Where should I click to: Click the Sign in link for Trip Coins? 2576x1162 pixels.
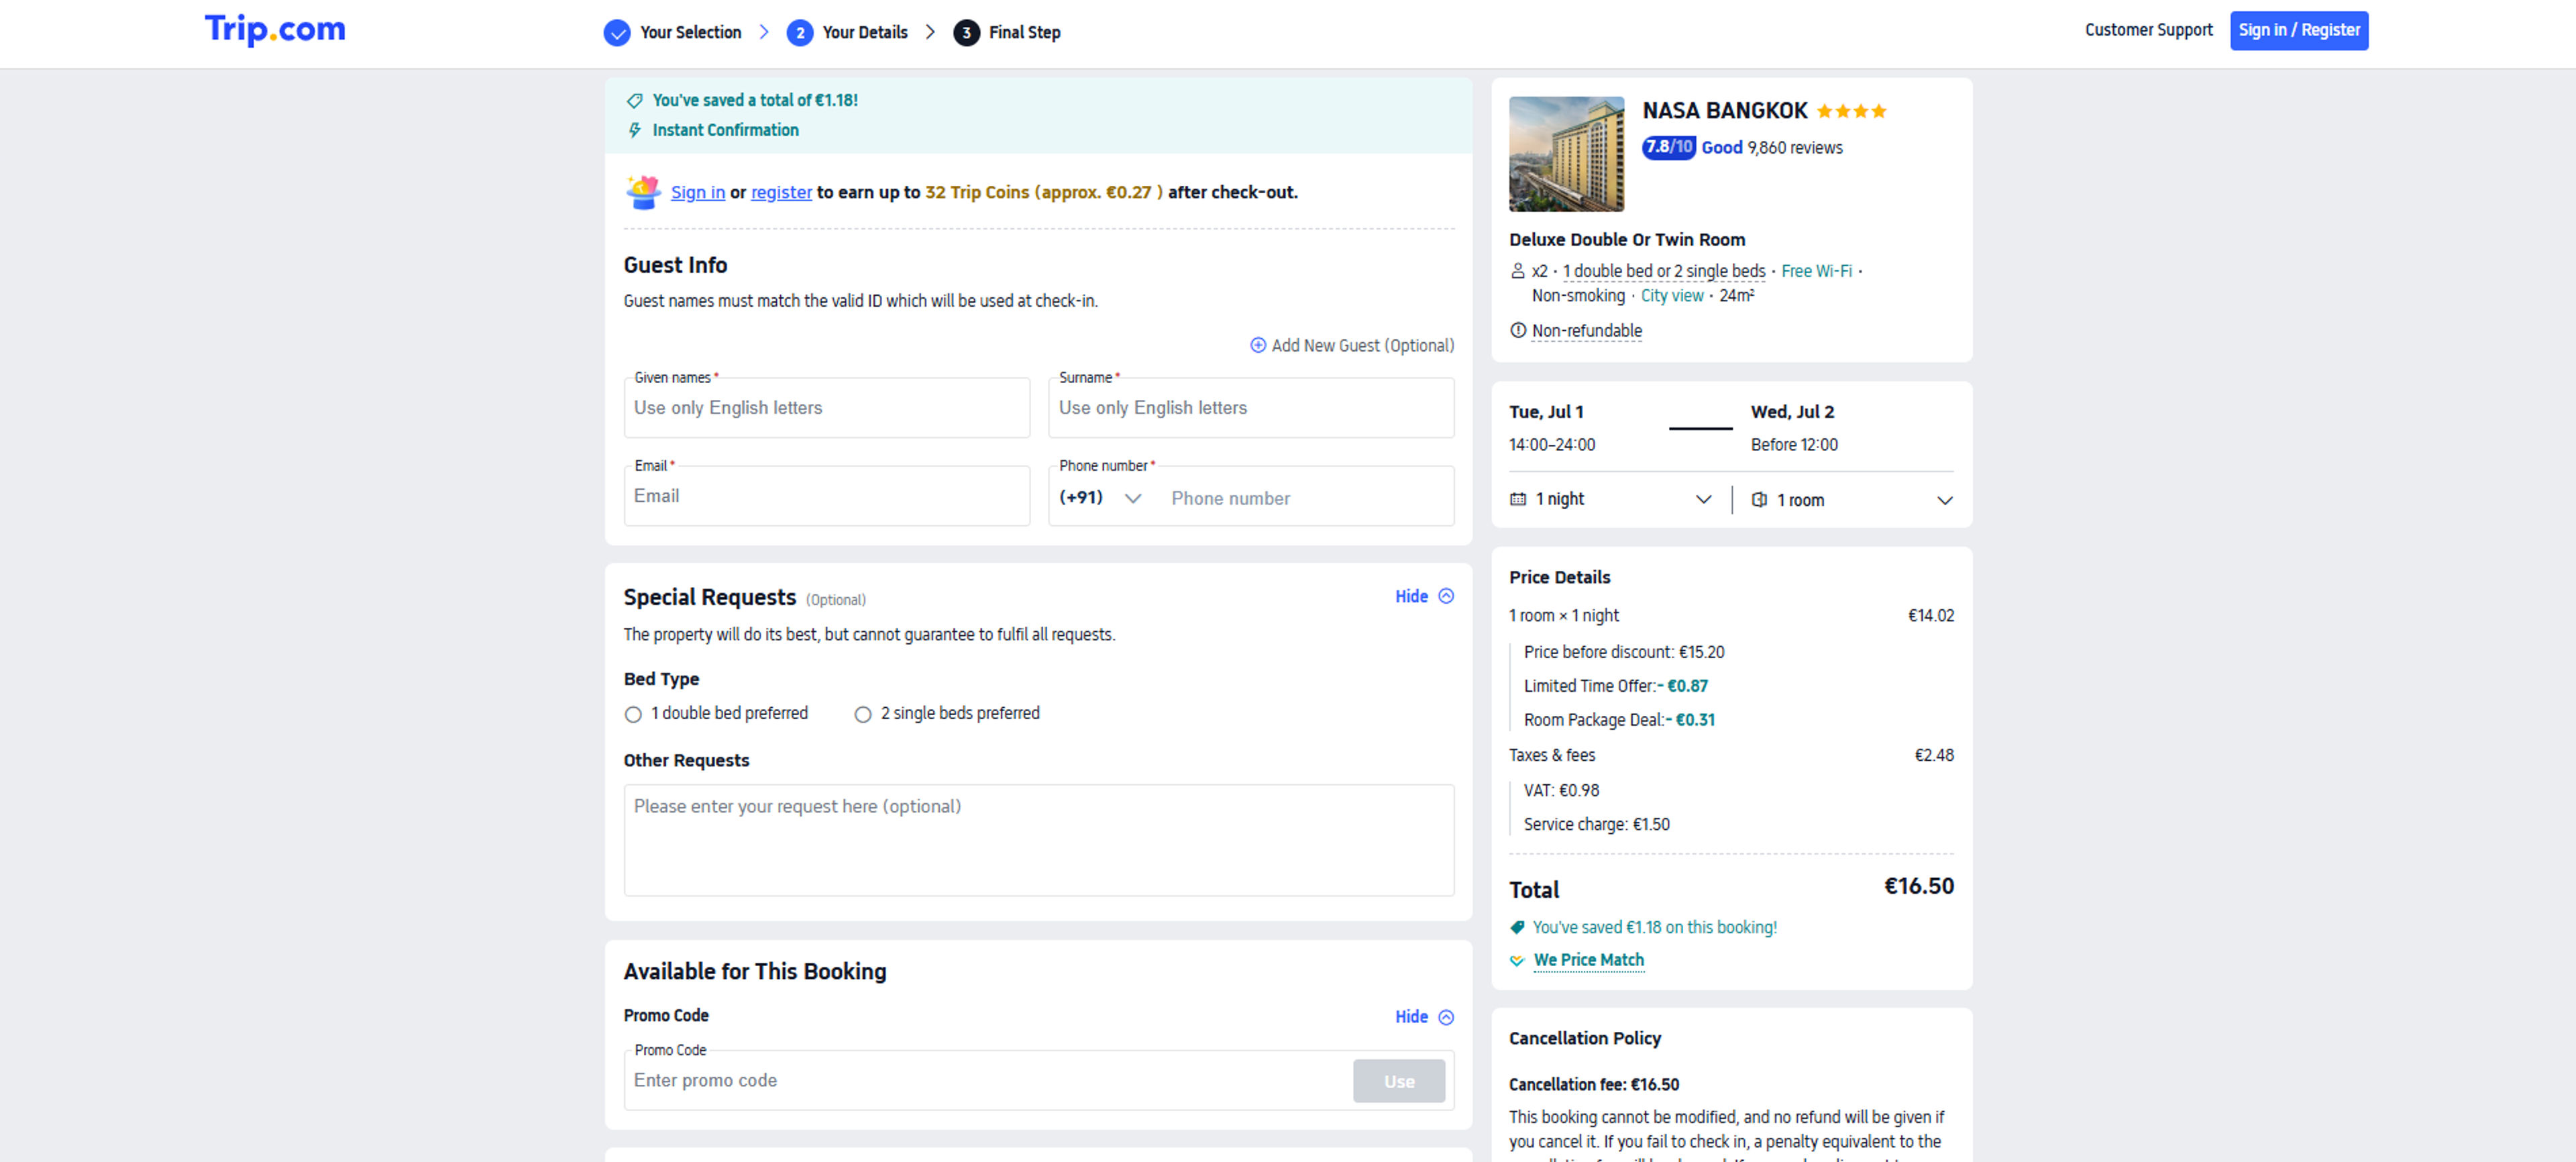pyautogui.click(x=698, y=192)
